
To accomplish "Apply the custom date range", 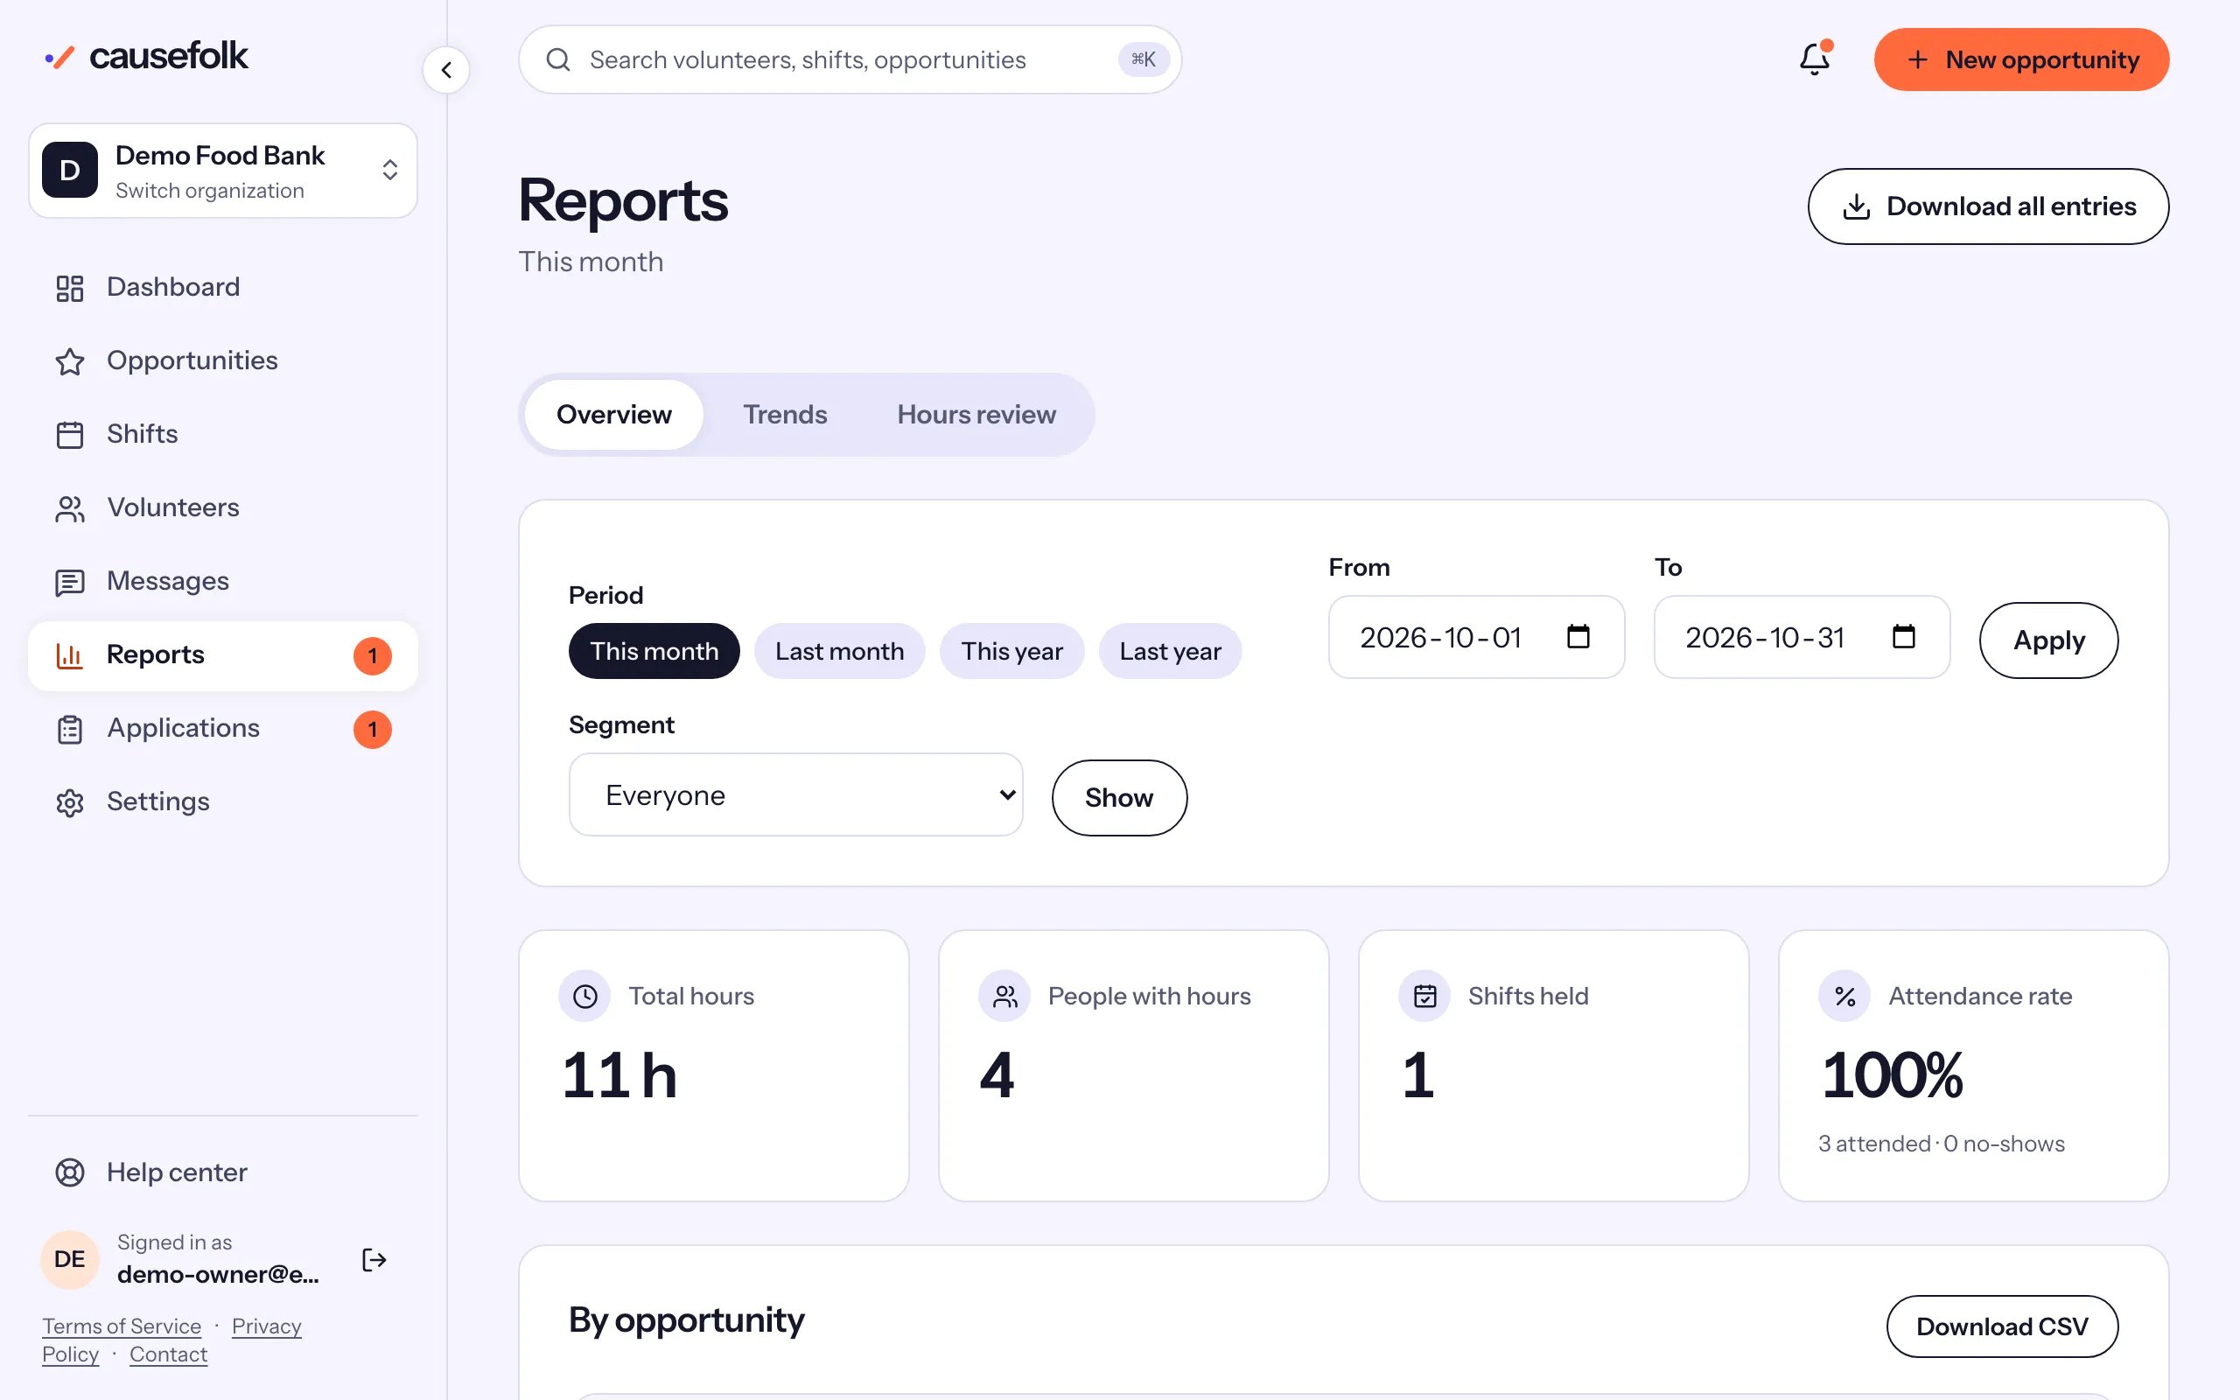I will click(2048, 640).
